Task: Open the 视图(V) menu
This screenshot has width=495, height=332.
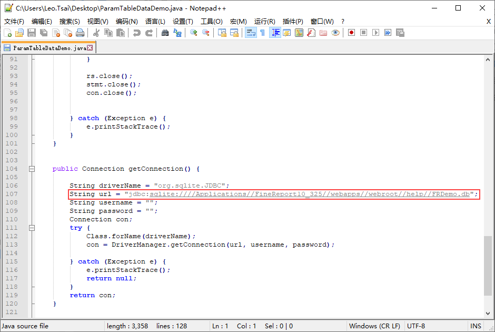Action: pyautogui.click(x=97, y=22)
